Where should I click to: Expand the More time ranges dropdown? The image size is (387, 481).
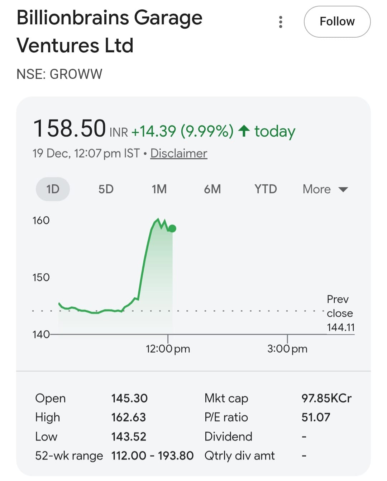[317, 189]
